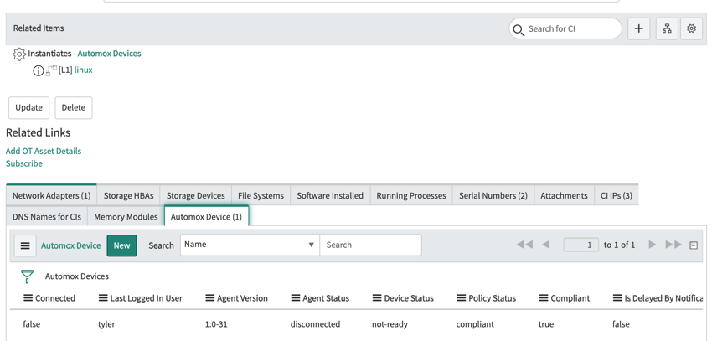Go to next page of the list
This screenshot has height=341, width=712.
click(x=652, y=245)
